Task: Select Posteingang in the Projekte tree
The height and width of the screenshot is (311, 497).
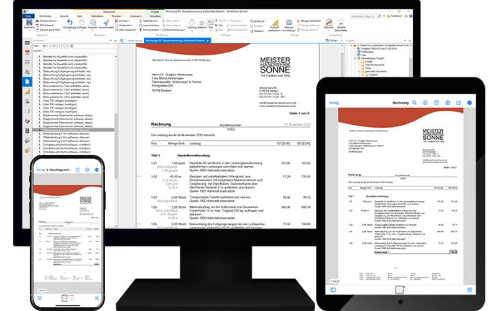Action: 366,52
